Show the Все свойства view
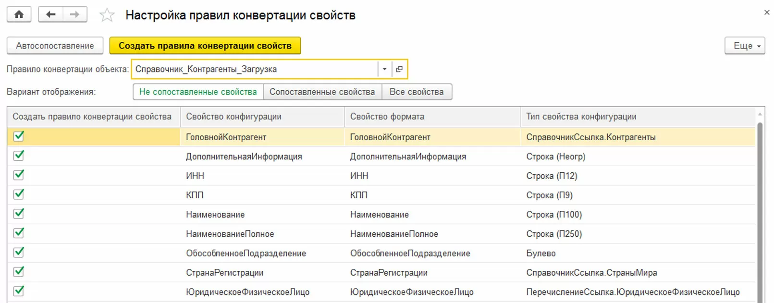This screenshot has height=303, width=774. click(x=416, y=92)
